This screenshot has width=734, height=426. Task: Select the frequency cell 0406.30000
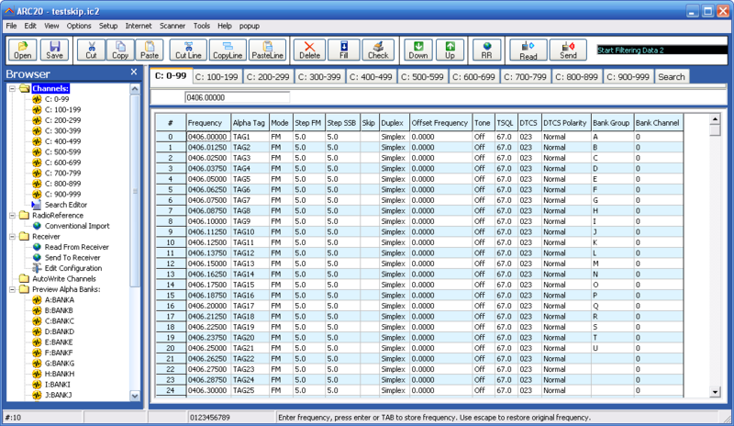pyautogui.click(x=208, y=390)
